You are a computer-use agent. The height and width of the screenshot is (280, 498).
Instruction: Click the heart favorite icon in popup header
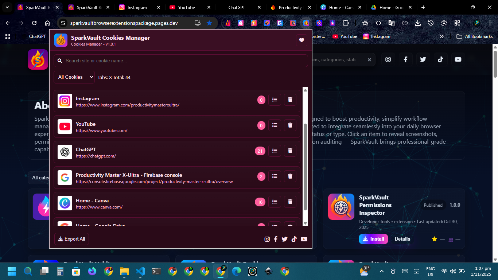coord(301,40)
